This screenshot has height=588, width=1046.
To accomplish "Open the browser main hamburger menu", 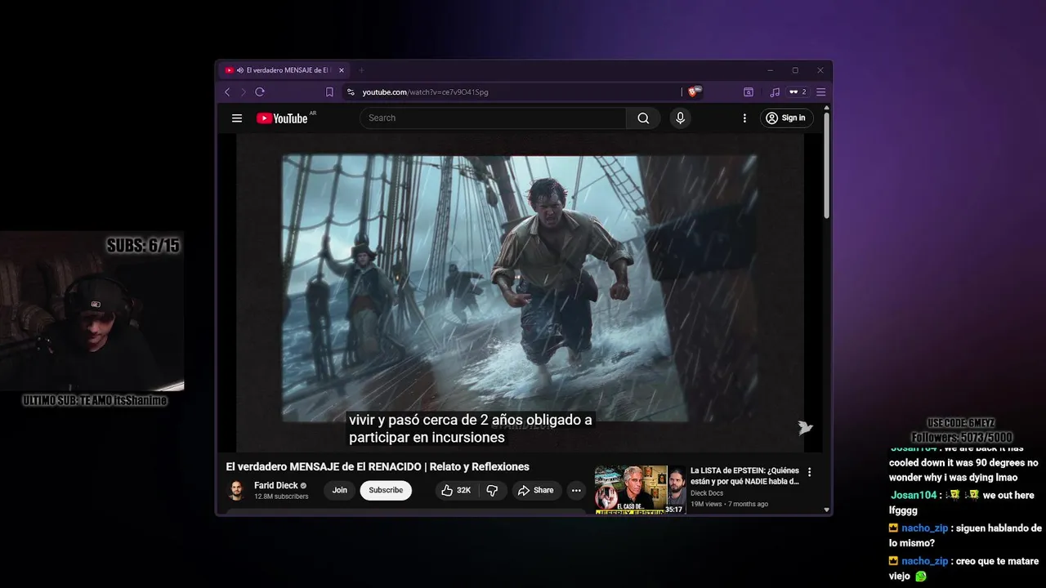I will click(821, 92).
